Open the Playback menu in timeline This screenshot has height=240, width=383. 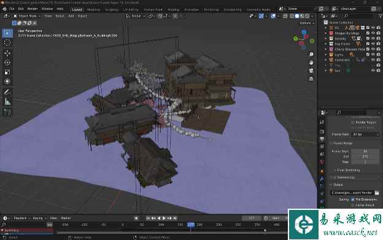point(21,218)
